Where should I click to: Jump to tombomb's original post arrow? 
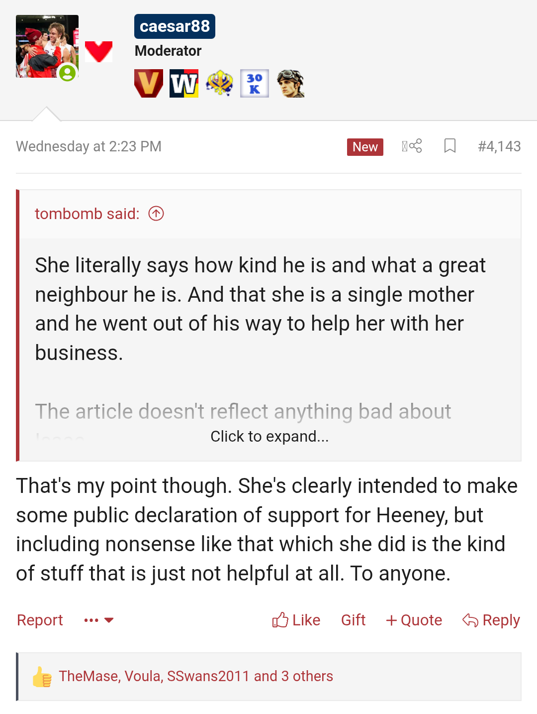point(156,214)
